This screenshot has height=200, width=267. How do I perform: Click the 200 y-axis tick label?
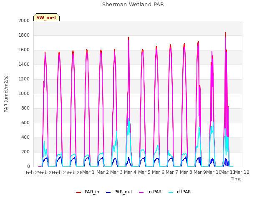click(x=25, y=152)
